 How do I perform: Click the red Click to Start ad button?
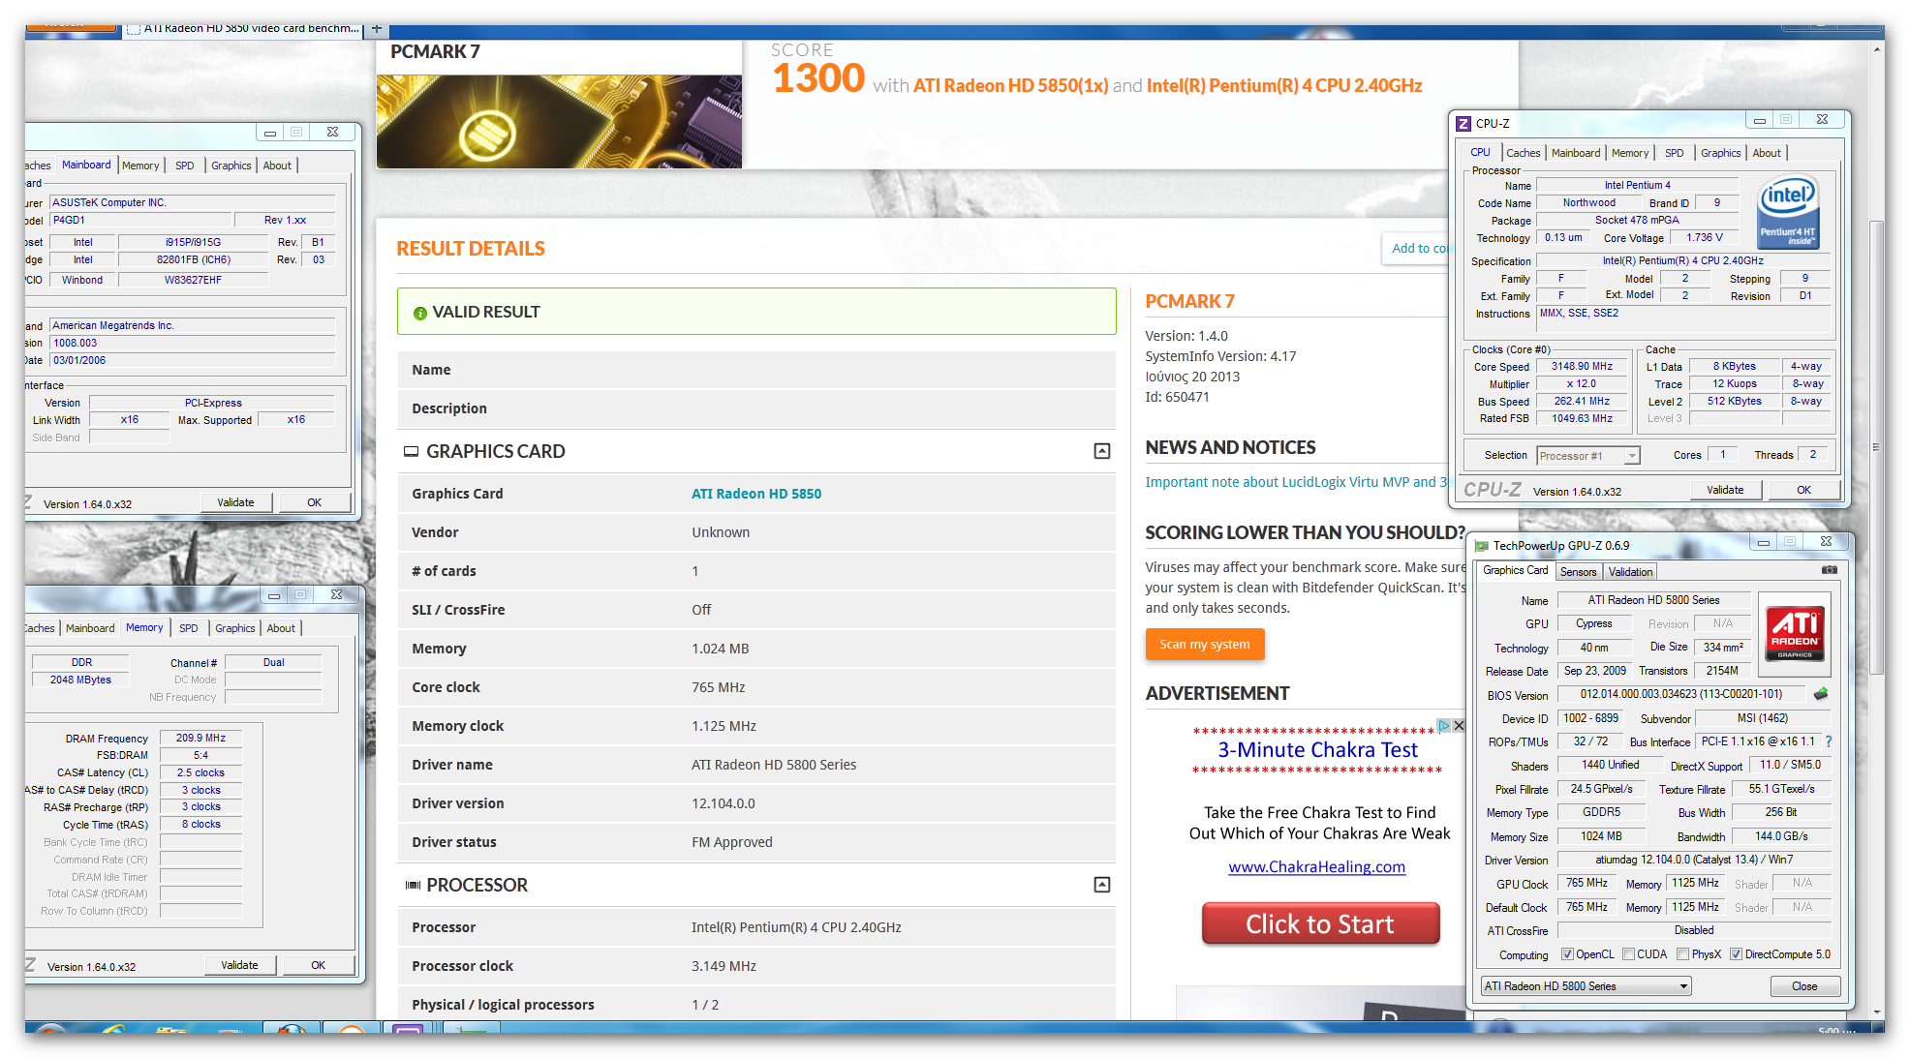1320,923
